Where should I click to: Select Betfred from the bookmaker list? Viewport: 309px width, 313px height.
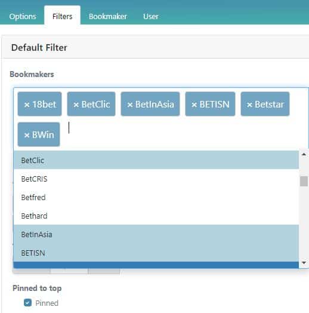click(x=156, y=198)
